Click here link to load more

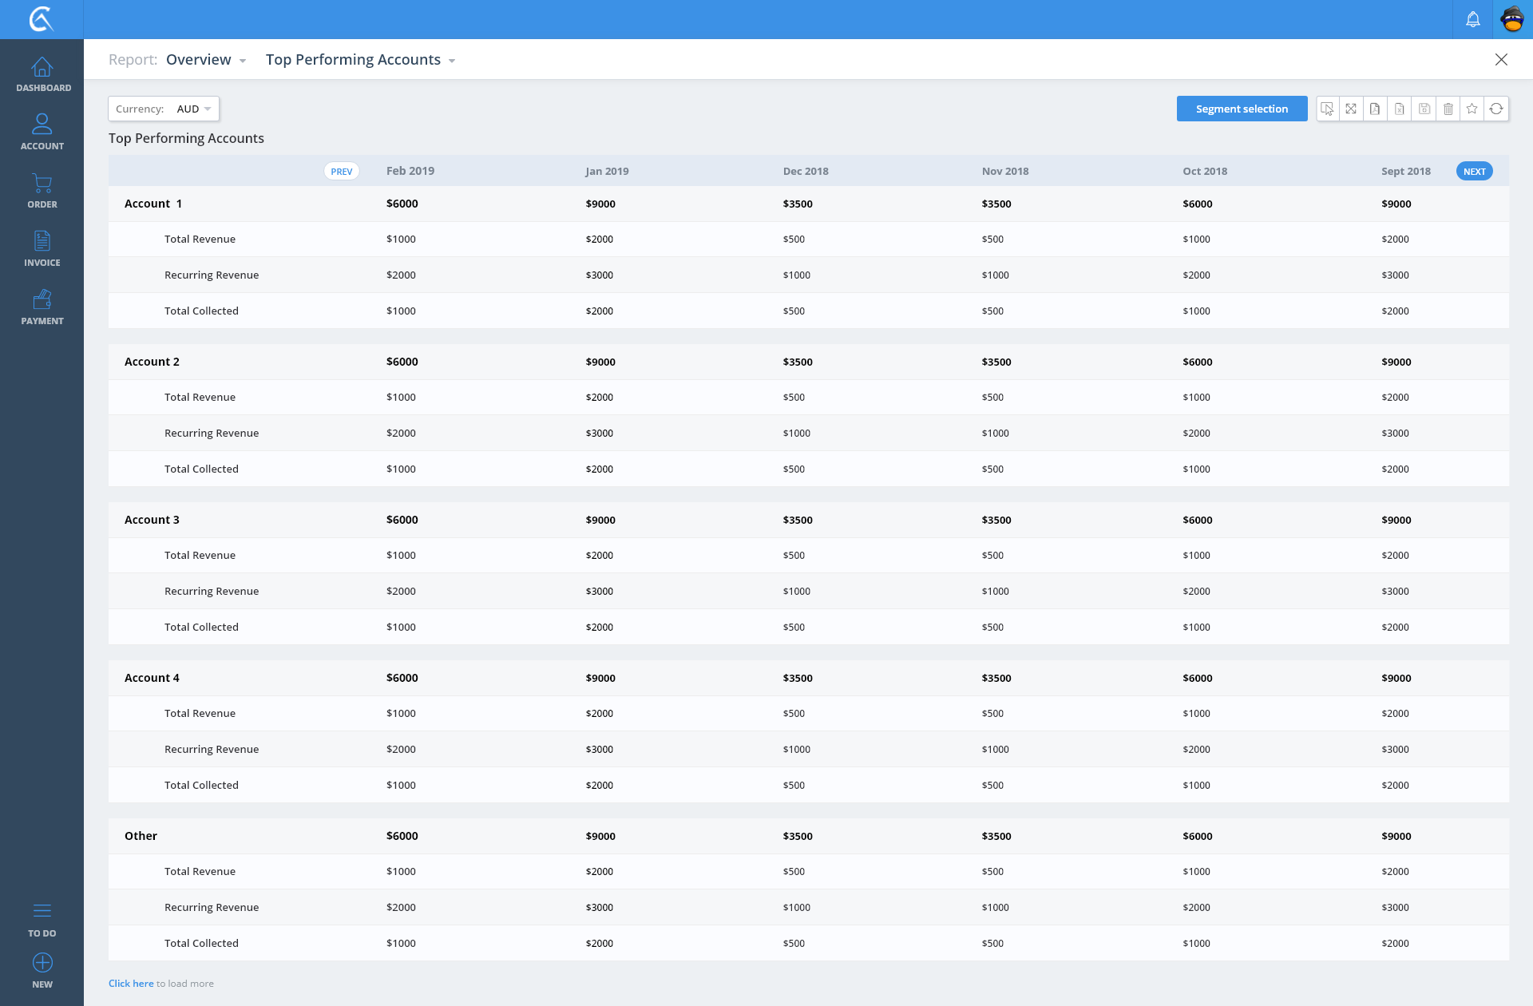tap(131, 983)
